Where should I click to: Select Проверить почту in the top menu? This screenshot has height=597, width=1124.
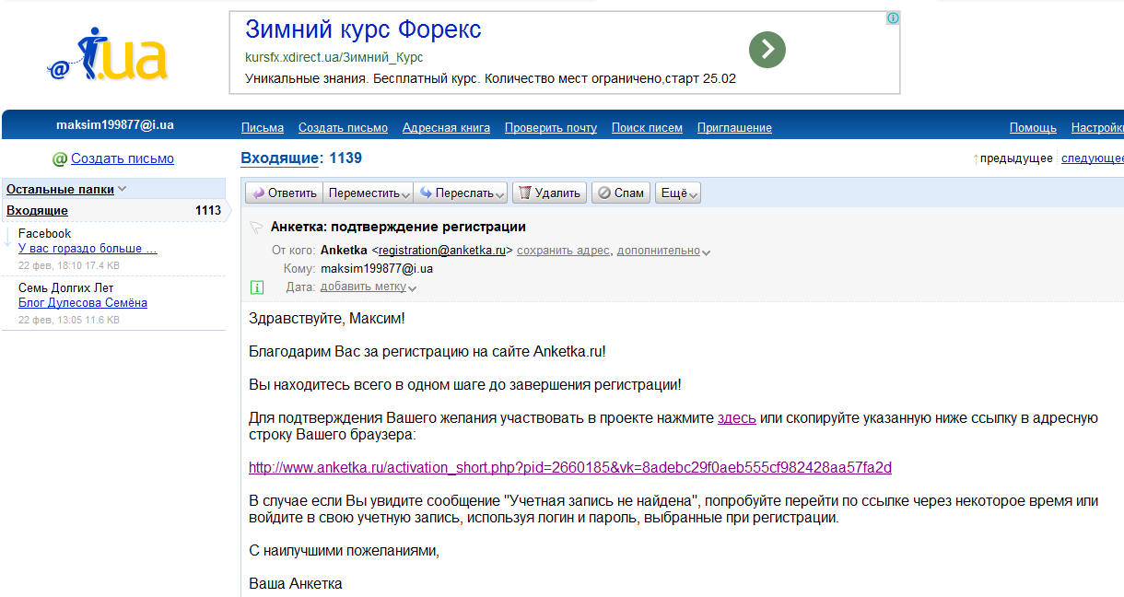(x=550, y=128)
